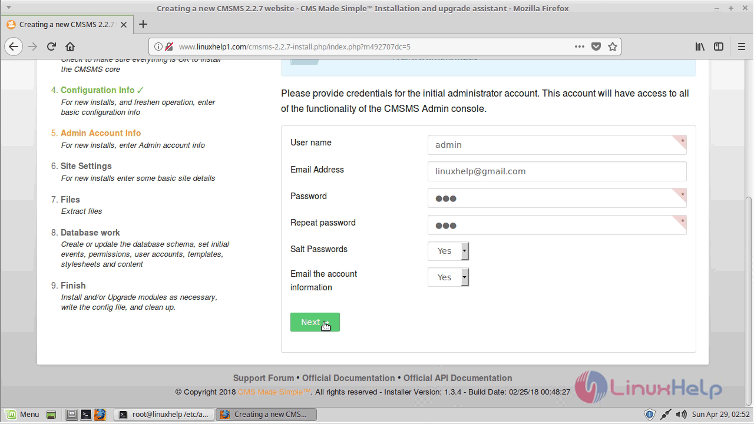Screen dimensions: 754x424
Task: Open the Salt Passwords dropdown
Action: [448, 251]
